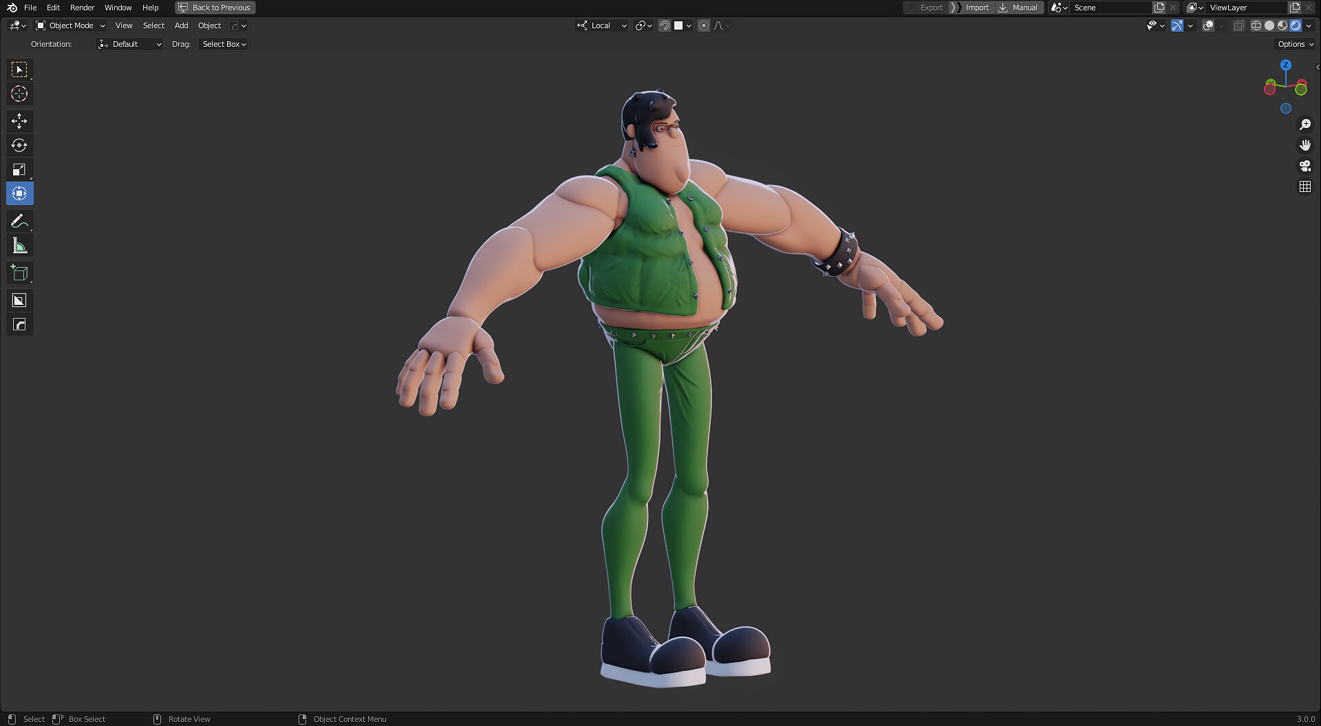This screenshot has width=1321, height=726.
Task: Click the Back to Previous button
Action: point(215,8)
